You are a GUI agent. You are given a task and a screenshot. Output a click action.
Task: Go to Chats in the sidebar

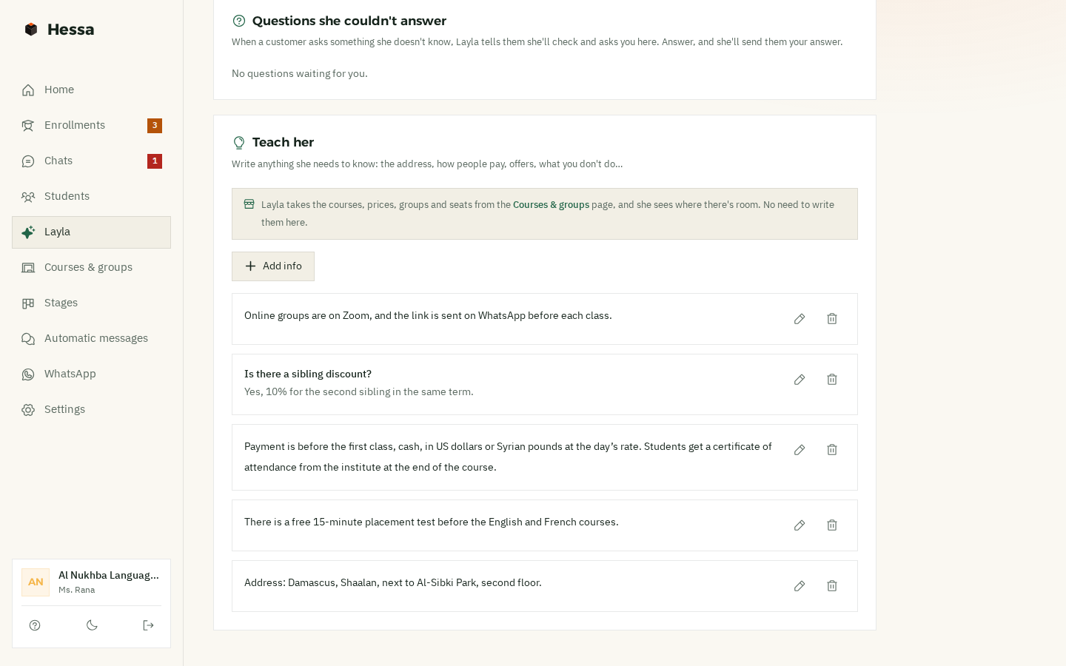[x=91, y=161]
